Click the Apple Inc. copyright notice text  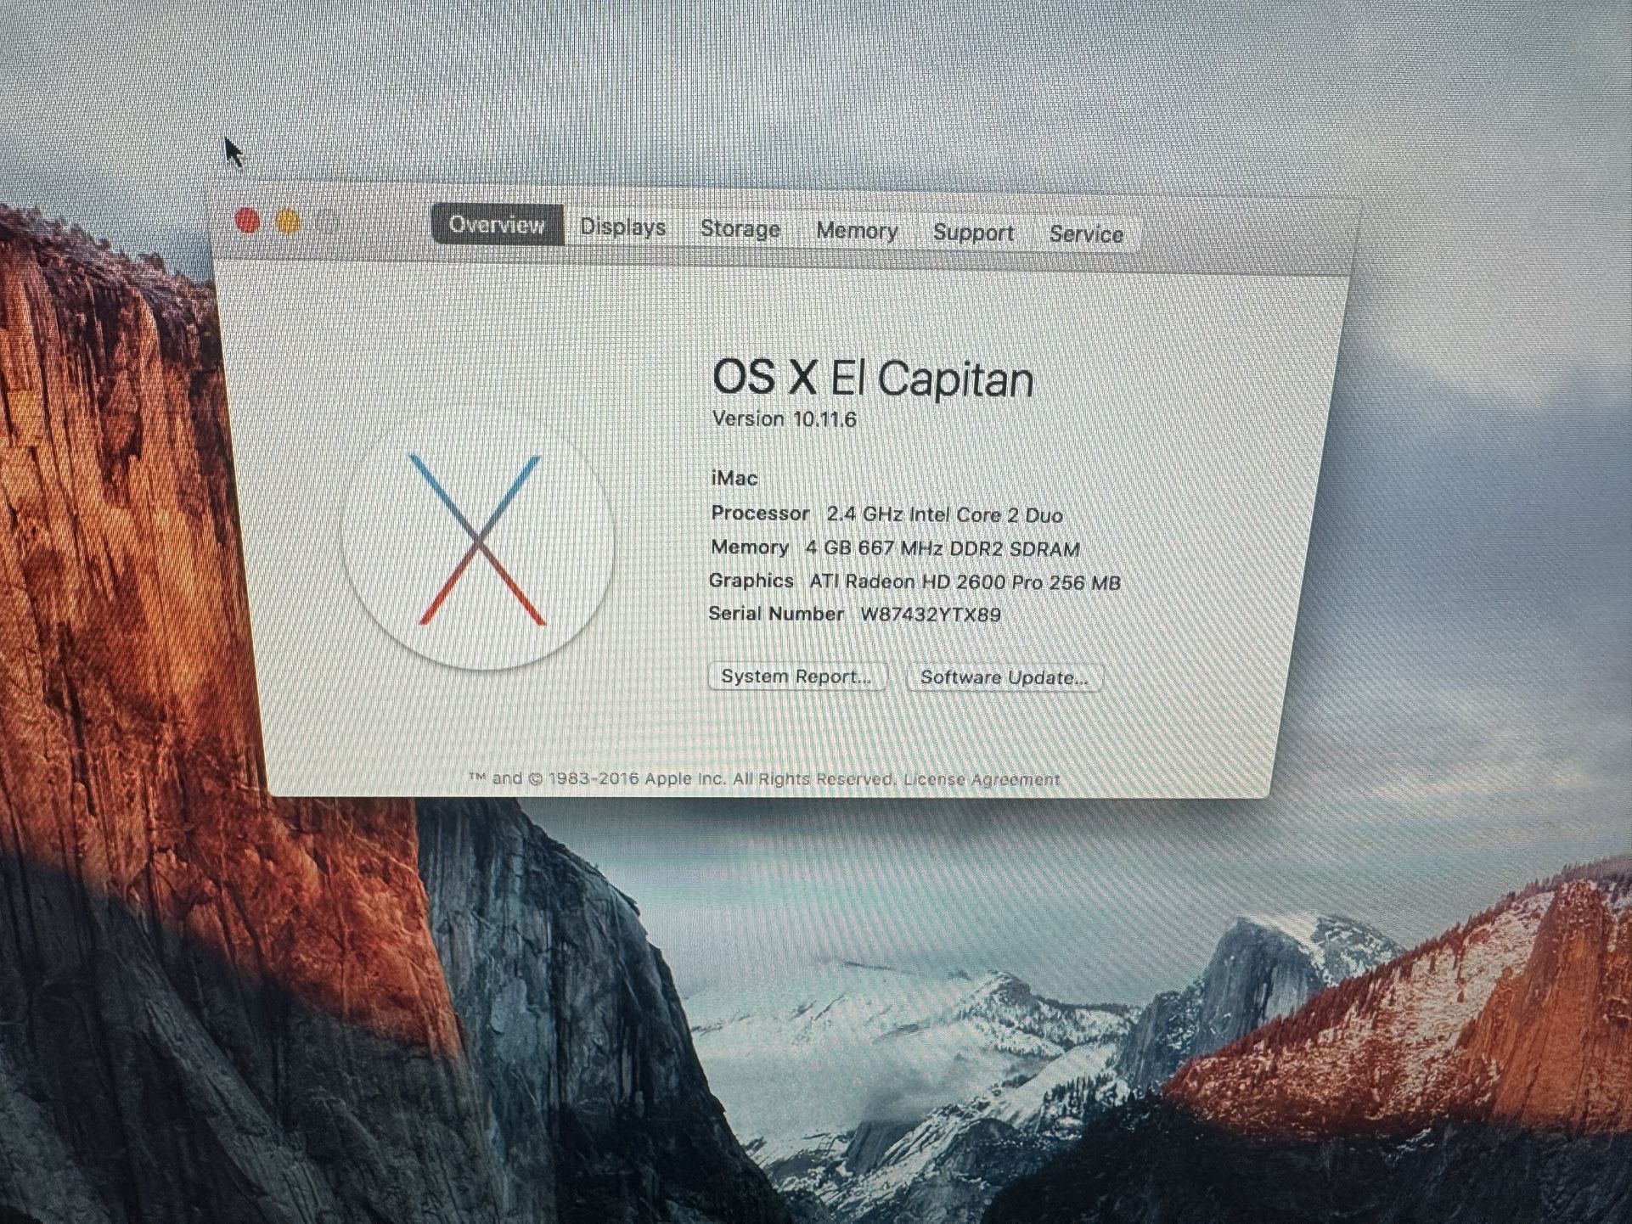pyautogui.click(x=681, y=778)
